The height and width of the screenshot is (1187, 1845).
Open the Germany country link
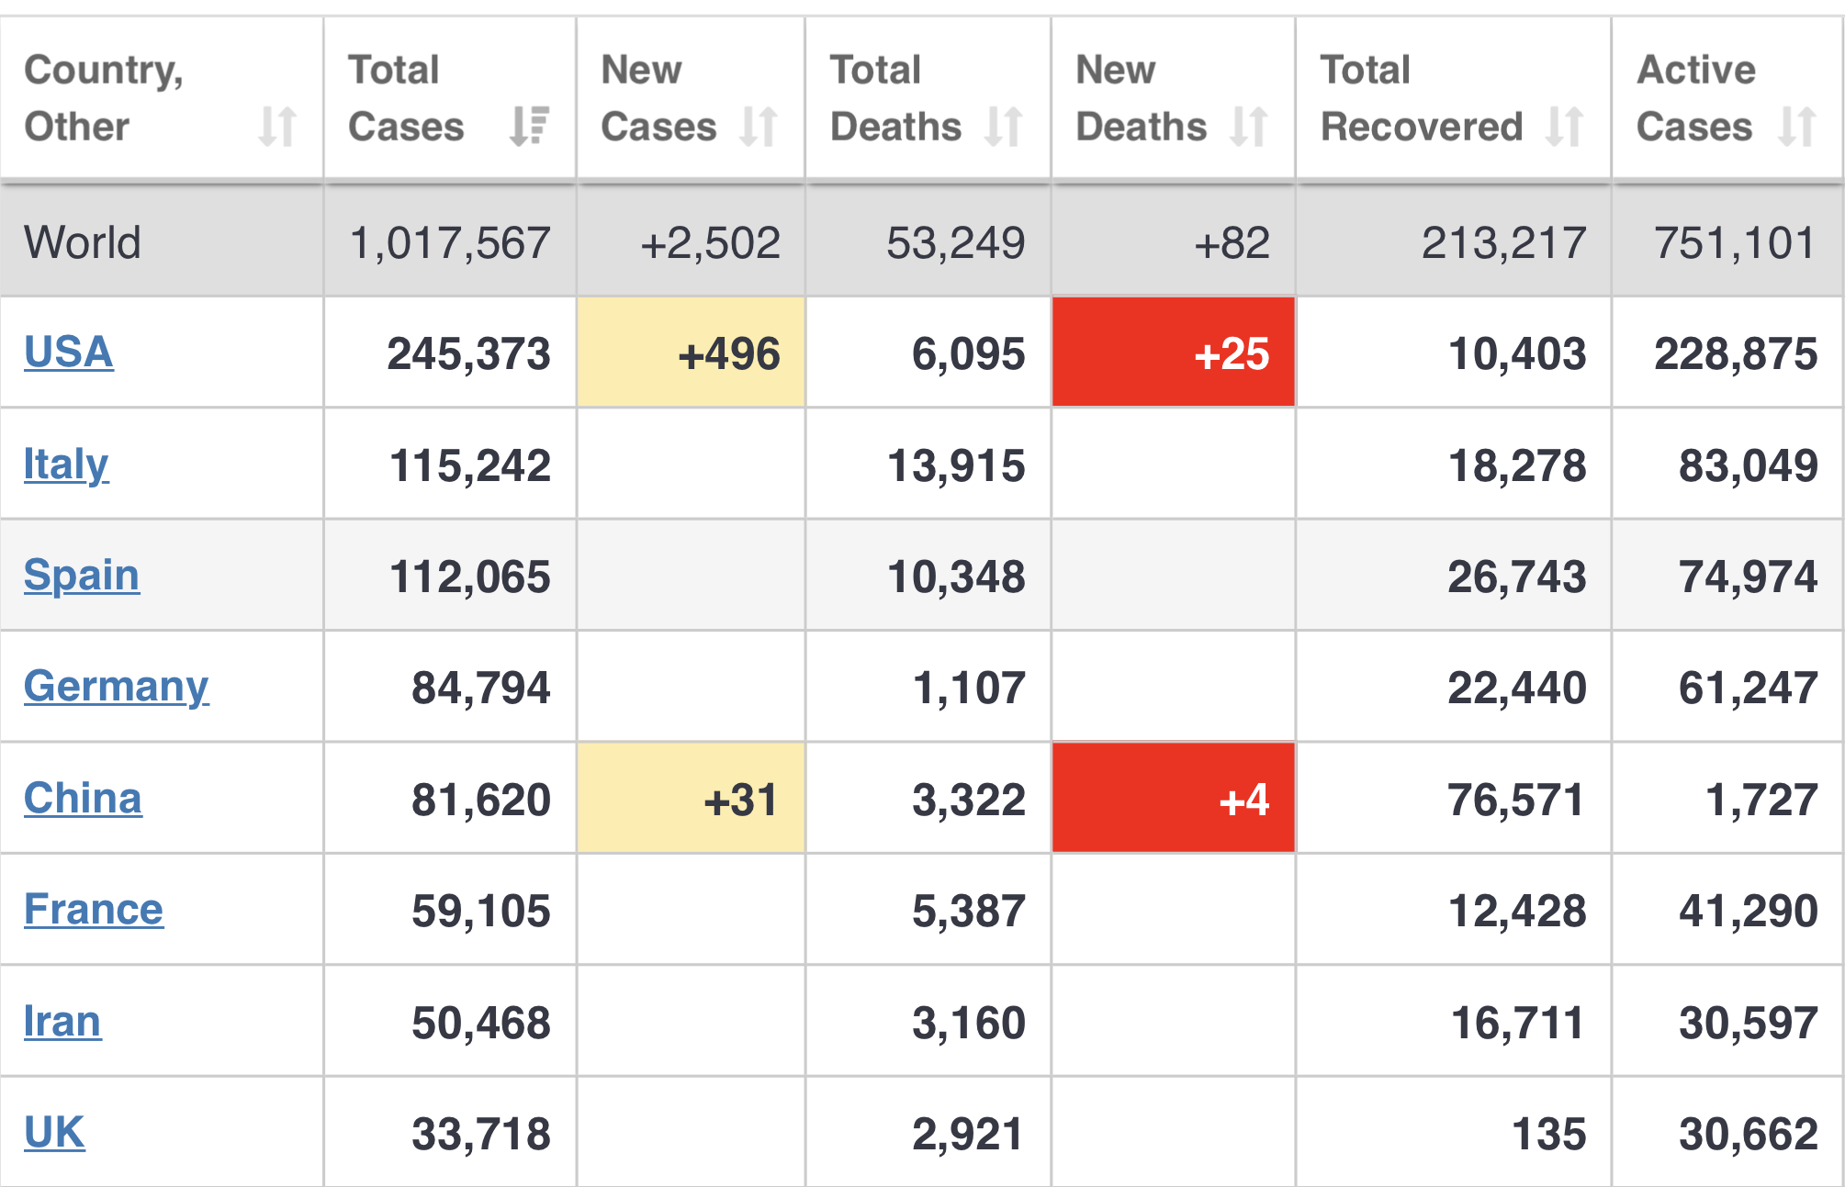tap(117, 688)
